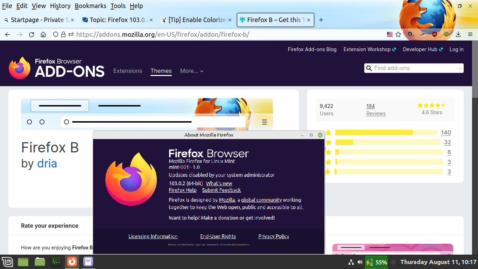Click the forward navigation arrow

click(x=20, y=34)
